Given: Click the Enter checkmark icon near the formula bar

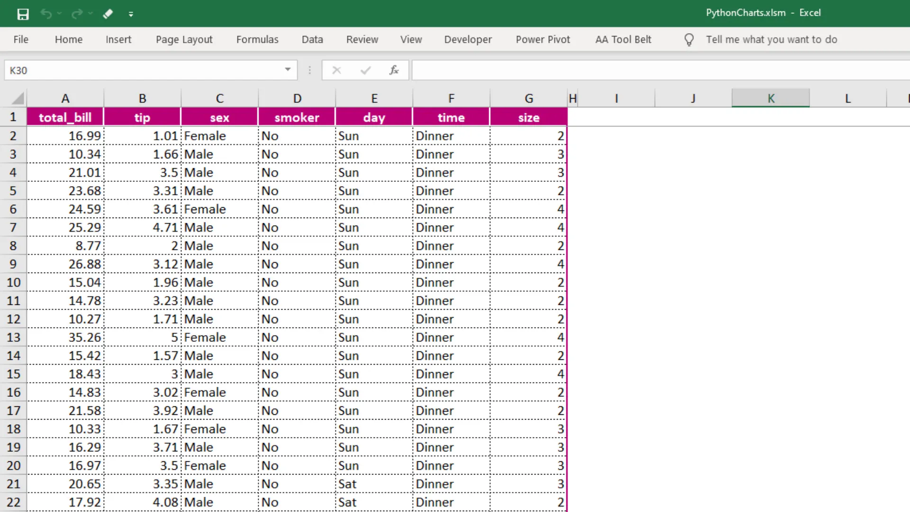Looking at the screenshot, I should [x=365, y=70].
